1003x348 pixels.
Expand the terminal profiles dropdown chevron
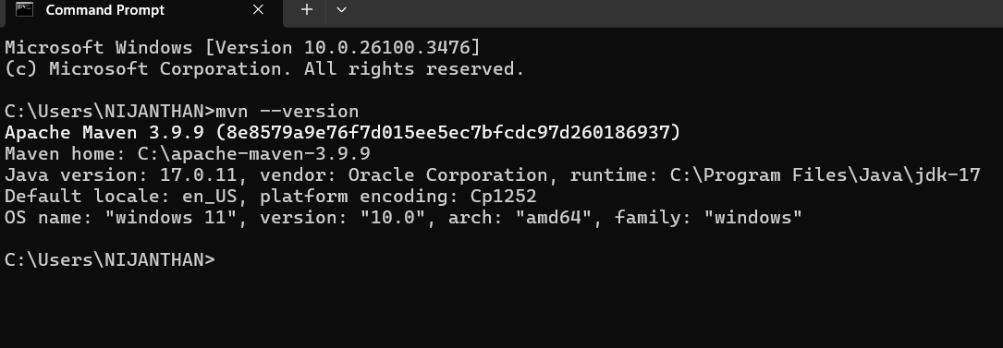[x=341, y=9]
